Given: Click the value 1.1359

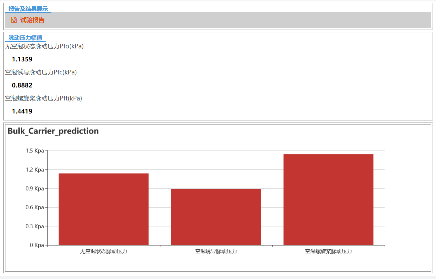Looking at the screenshot, I should point(22,59).
